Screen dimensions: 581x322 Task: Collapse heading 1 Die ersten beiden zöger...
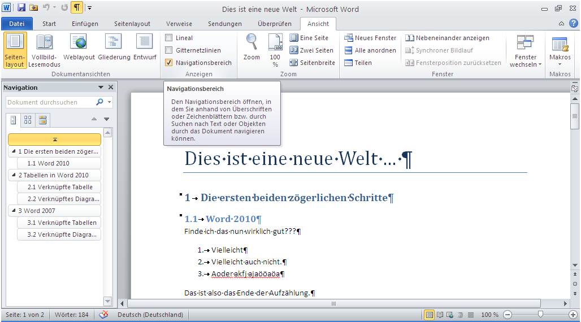[14, 151]
